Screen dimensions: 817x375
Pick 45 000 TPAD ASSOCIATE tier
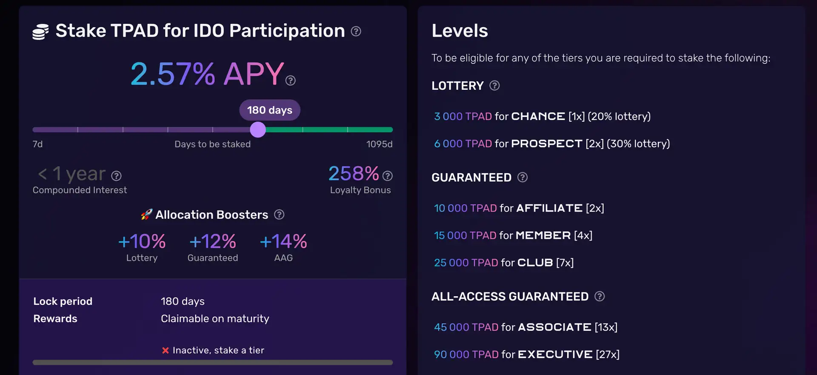coord(526,327)
